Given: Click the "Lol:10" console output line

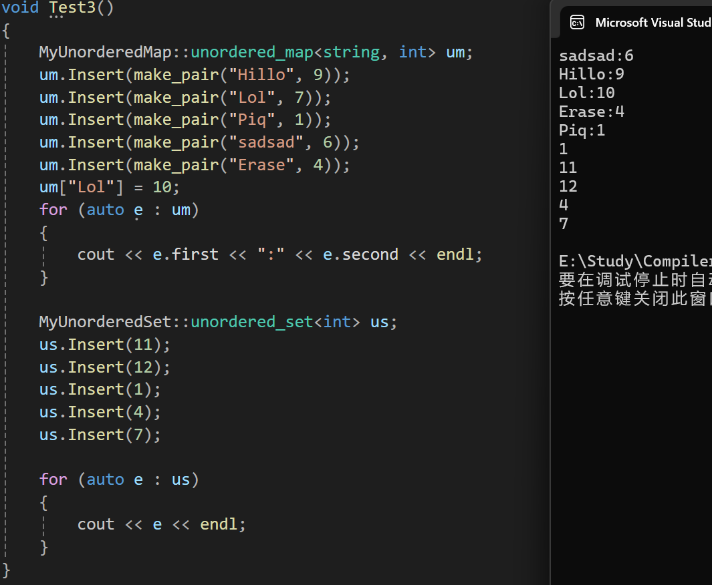Looking at the screenshot, I should pyautogui.click(x=586, y=93).
